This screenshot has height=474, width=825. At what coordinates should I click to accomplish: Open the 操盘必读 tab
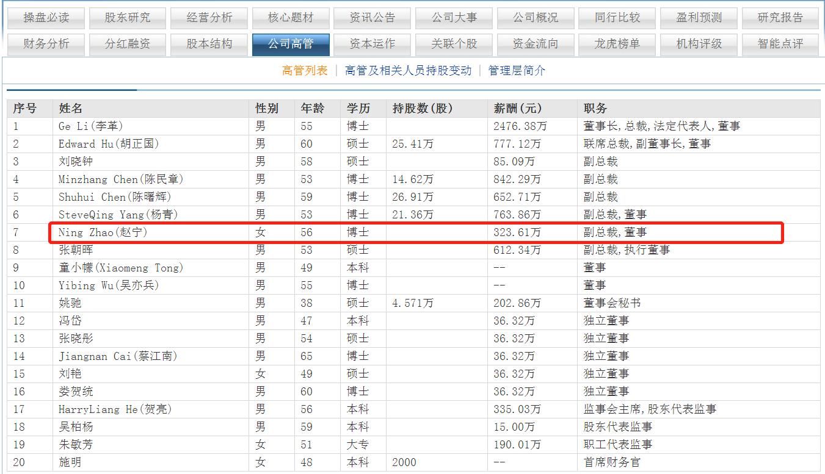pyautogui.click(x=45, y=17)
